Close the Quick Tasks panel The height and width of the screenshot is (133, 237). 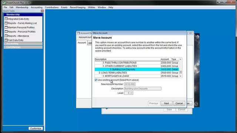[x=42, y=11]
